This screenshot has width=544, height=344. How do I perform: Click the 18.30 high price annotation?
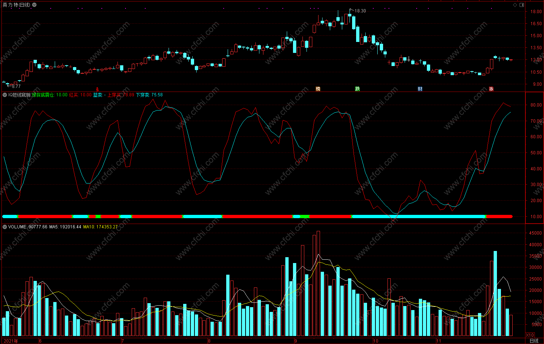point(360,11)
